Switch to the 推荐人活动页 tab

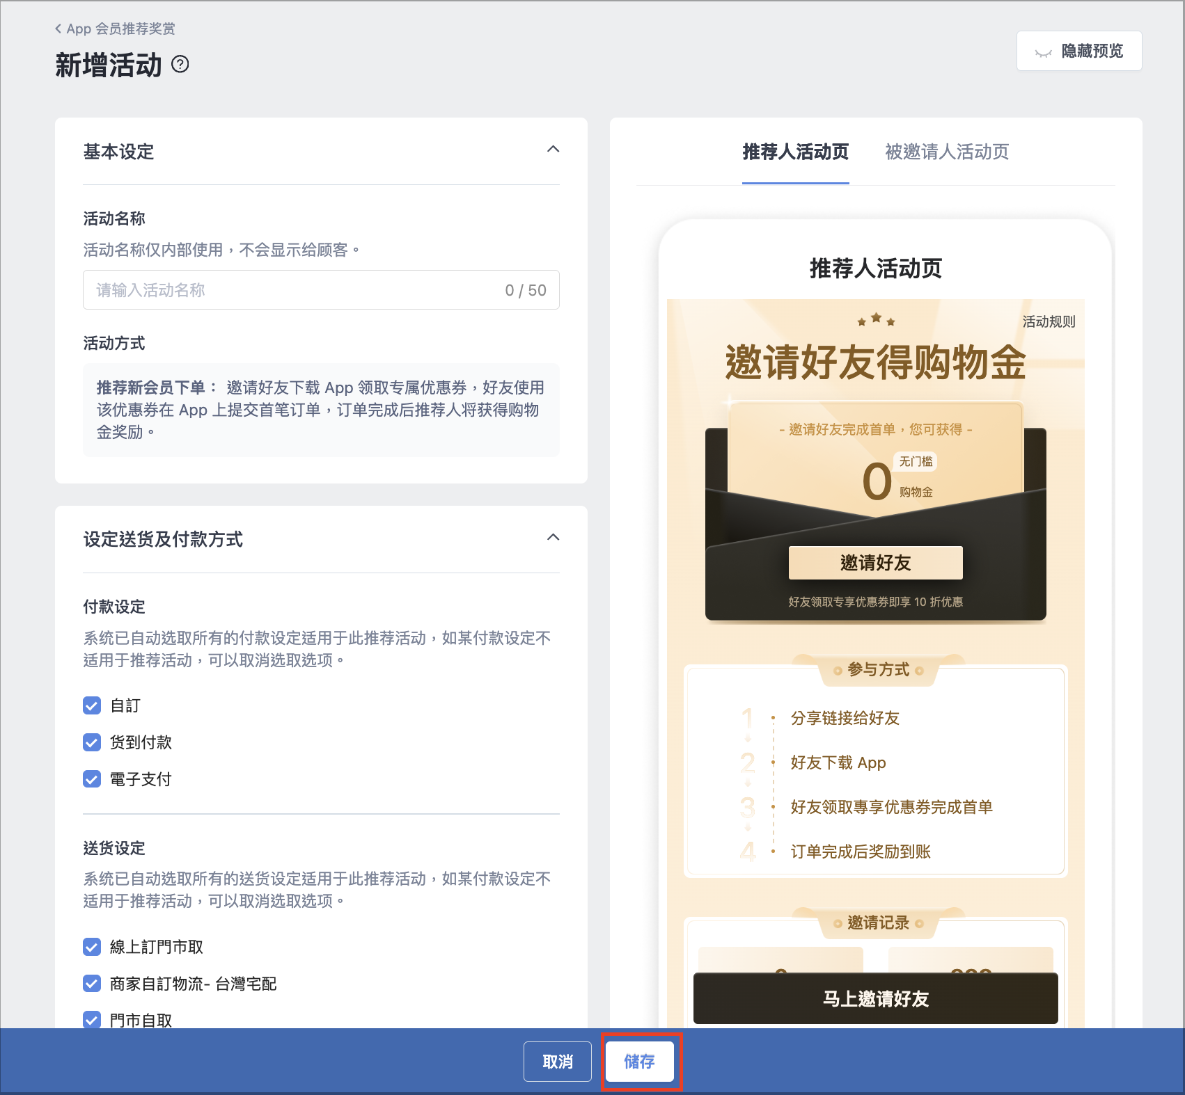[x=796, y=152]
